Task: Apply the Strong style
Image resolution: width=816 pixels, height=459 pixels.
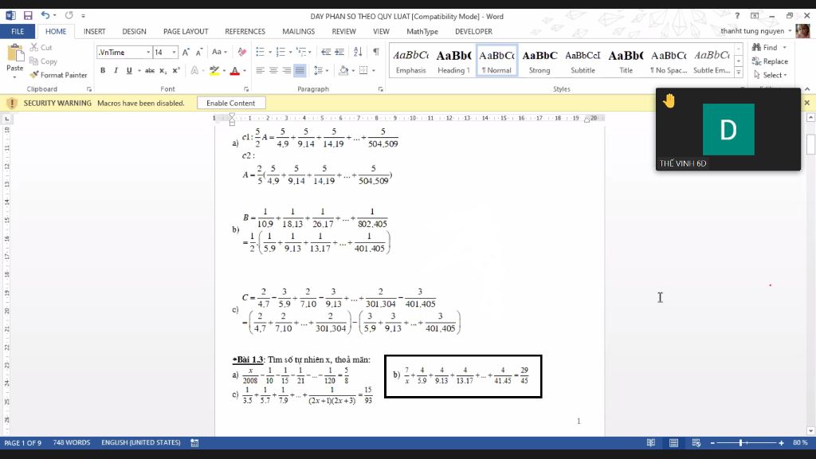Action: [x=539, y=61]
